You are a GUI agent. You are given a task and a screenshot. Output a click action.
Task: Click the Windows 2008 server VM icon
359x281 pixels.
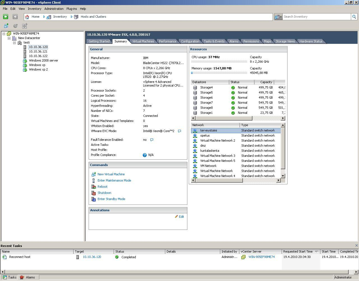(25, 60)
